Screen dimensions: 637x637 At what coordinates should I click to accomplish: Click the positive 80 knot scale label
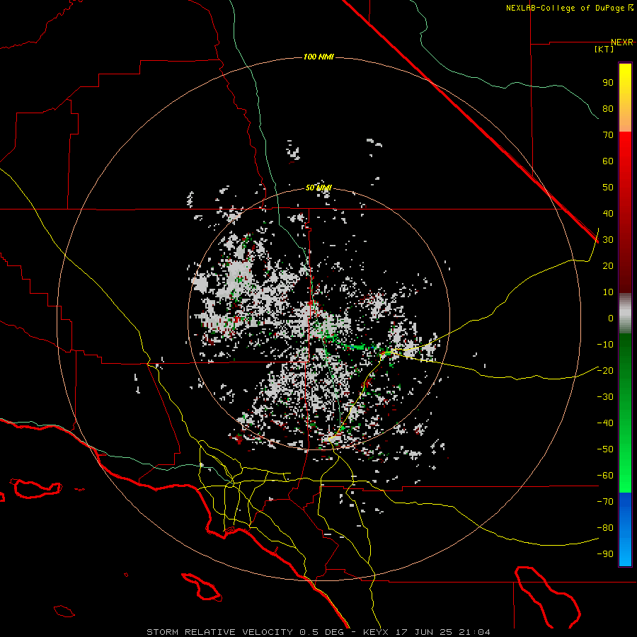tap(608, 109)
